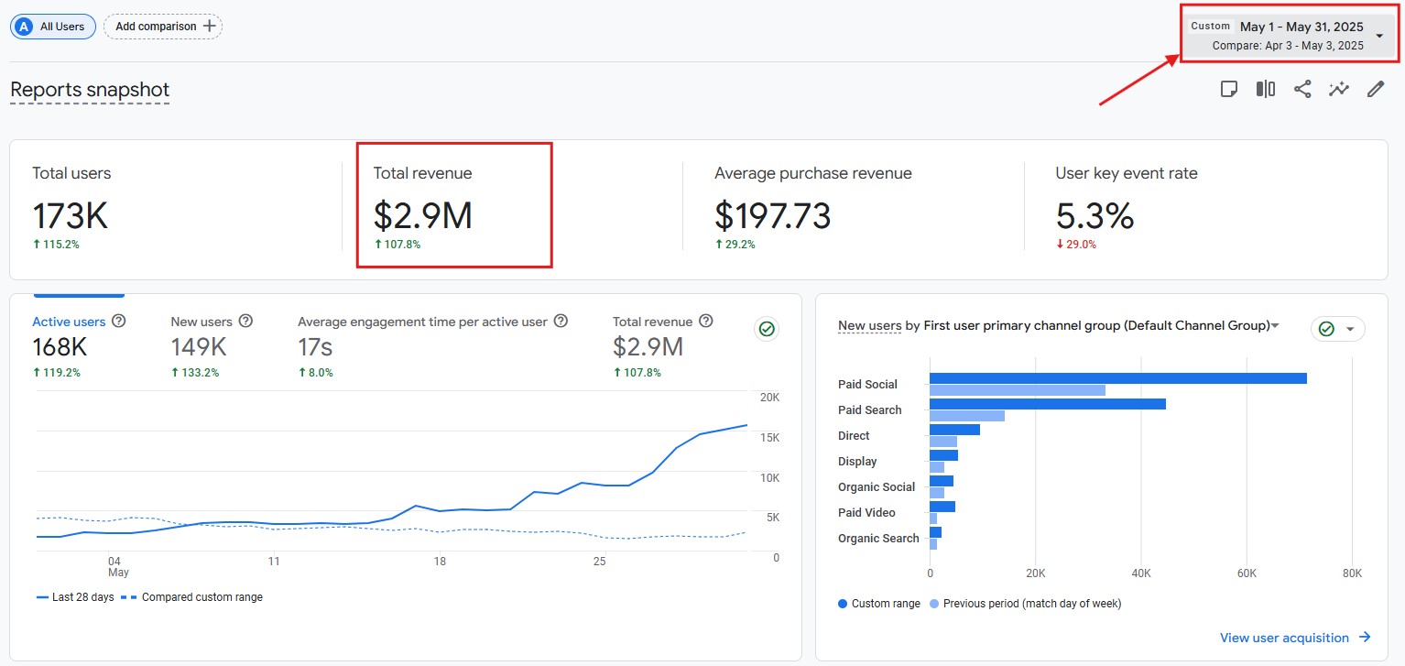Click the Paid Search bar label
This screenshot has width=1405, height=666.
click(x=870, y=410)
